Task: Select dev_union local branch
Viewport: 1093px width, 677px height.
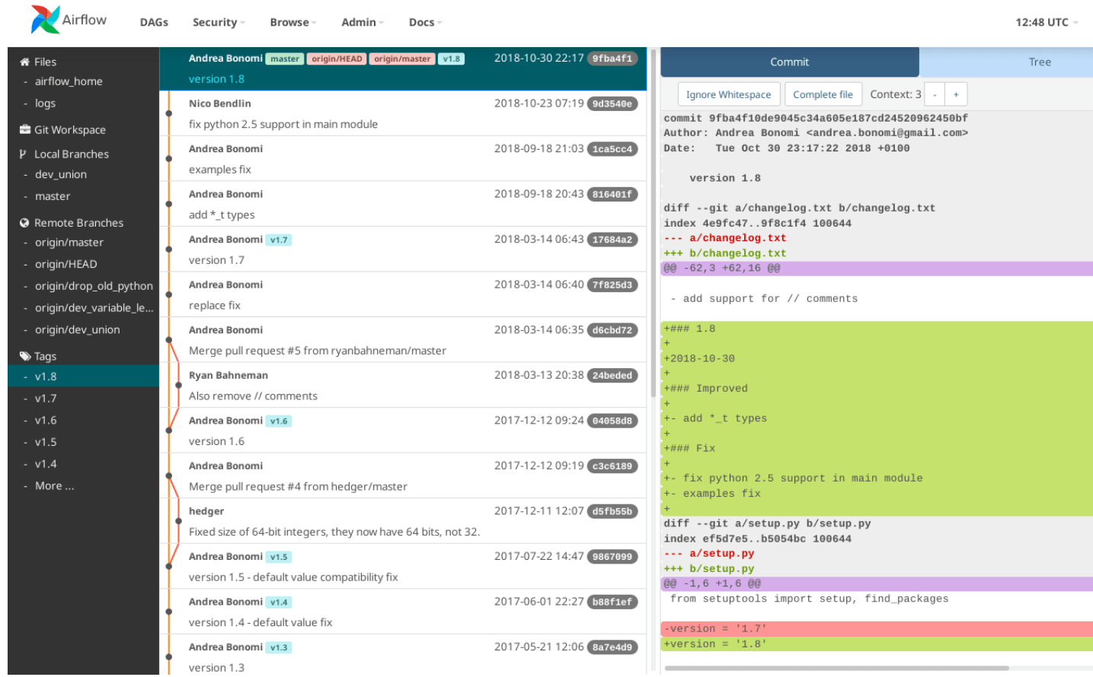Action: coord(61,174)
